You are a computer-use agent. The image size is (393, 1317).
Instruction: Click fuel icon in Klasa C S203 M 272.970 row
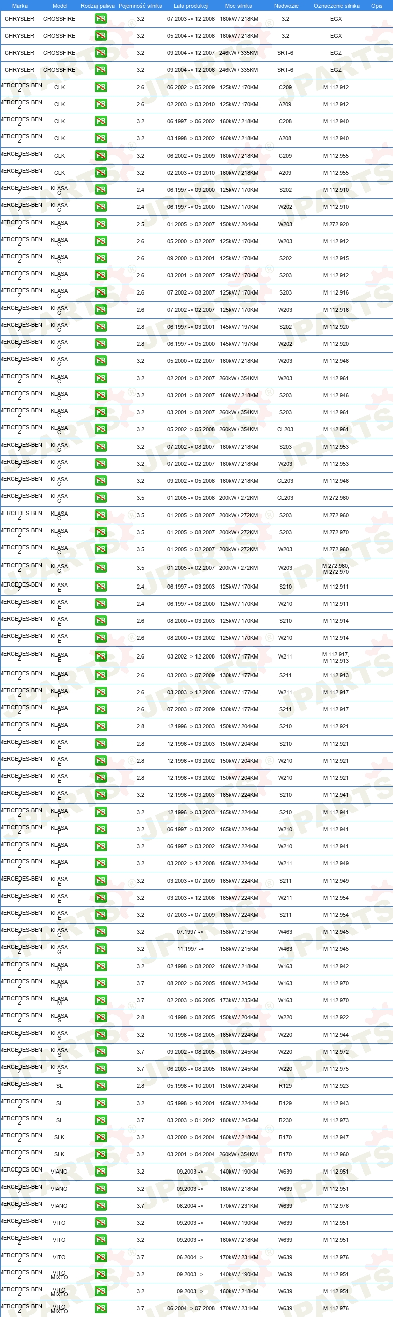101,532
